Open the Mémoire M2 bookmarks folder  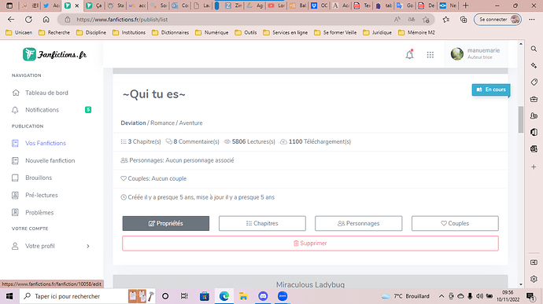[x=416, y=32]
